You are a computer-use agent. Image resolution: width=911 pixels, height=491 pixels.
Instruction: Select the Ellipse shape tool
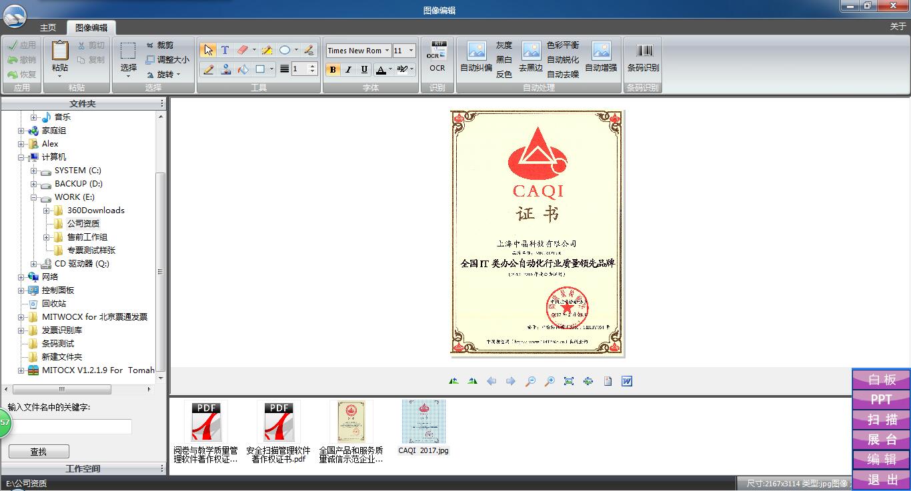coord(285,50)
